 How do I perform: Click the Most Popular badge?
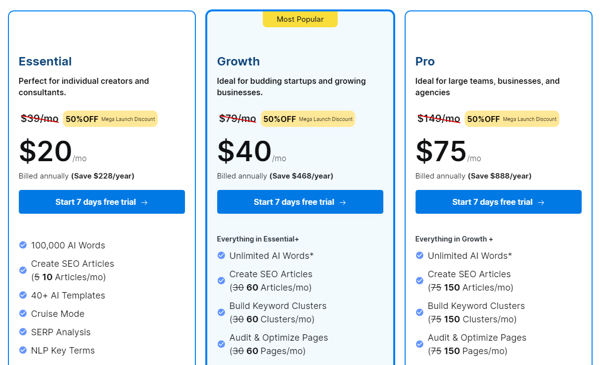300,19
